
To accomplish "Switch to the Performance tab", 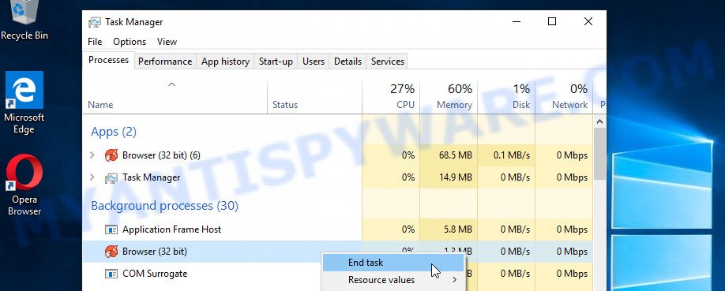I will pyautogui.click(x=165, y=62).
